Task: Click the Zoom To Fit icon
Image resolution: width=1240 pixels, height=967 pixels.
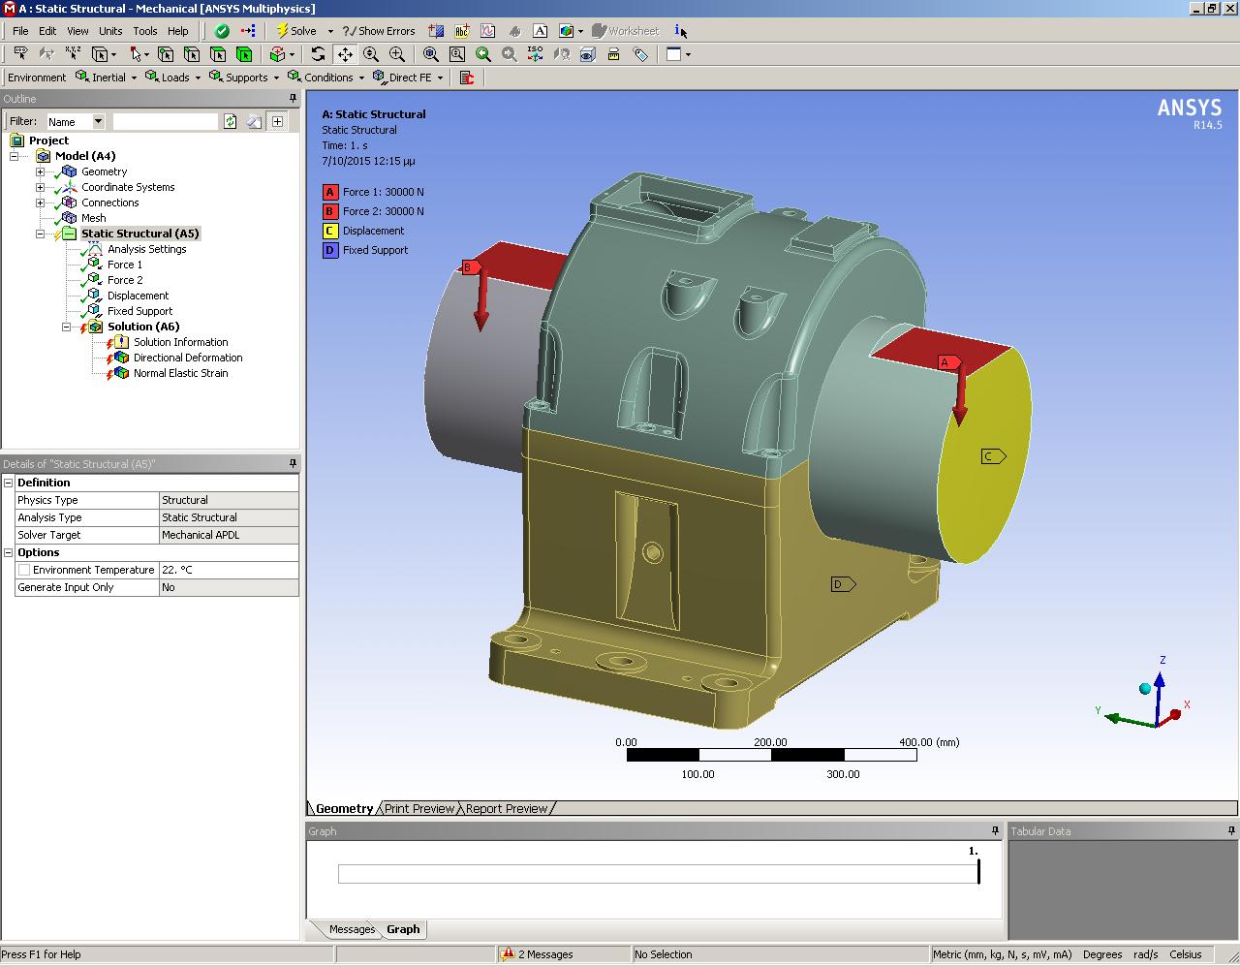Action: coord(430,54)
